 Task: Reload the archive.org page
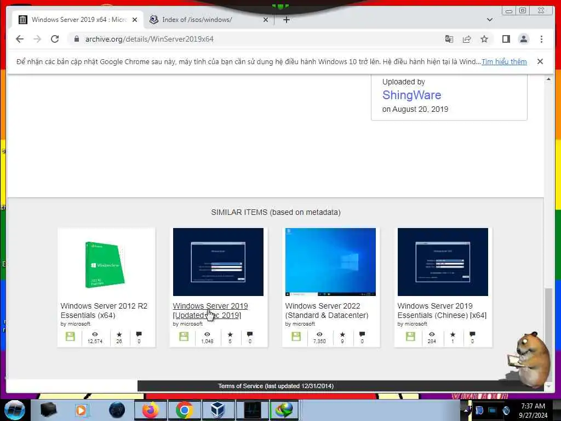(55, 39)
